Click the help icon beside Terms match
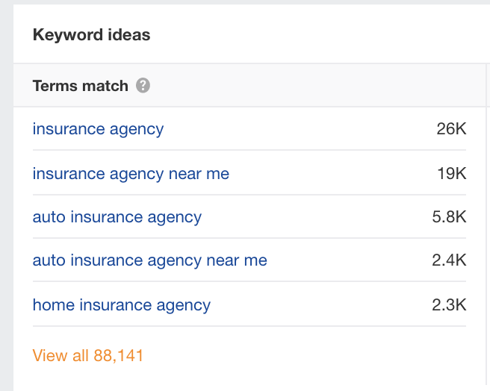The width and height of the screenshot is (490, 391). (x=143, y=86)
